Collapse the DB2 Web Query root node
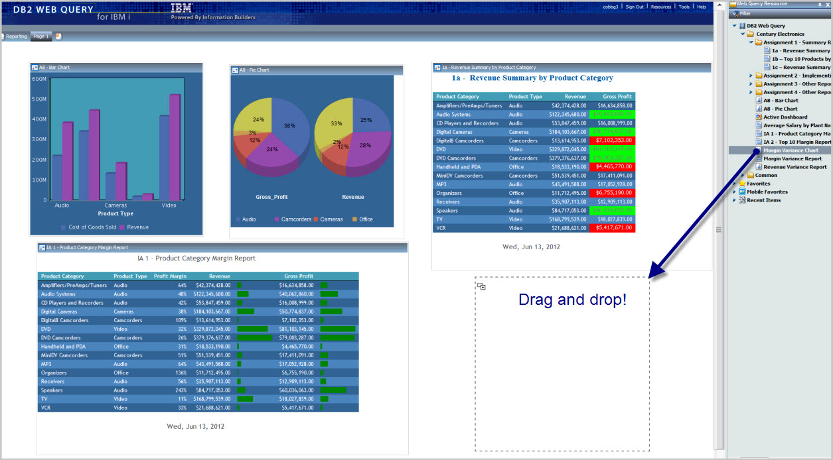 coord(734,26)
